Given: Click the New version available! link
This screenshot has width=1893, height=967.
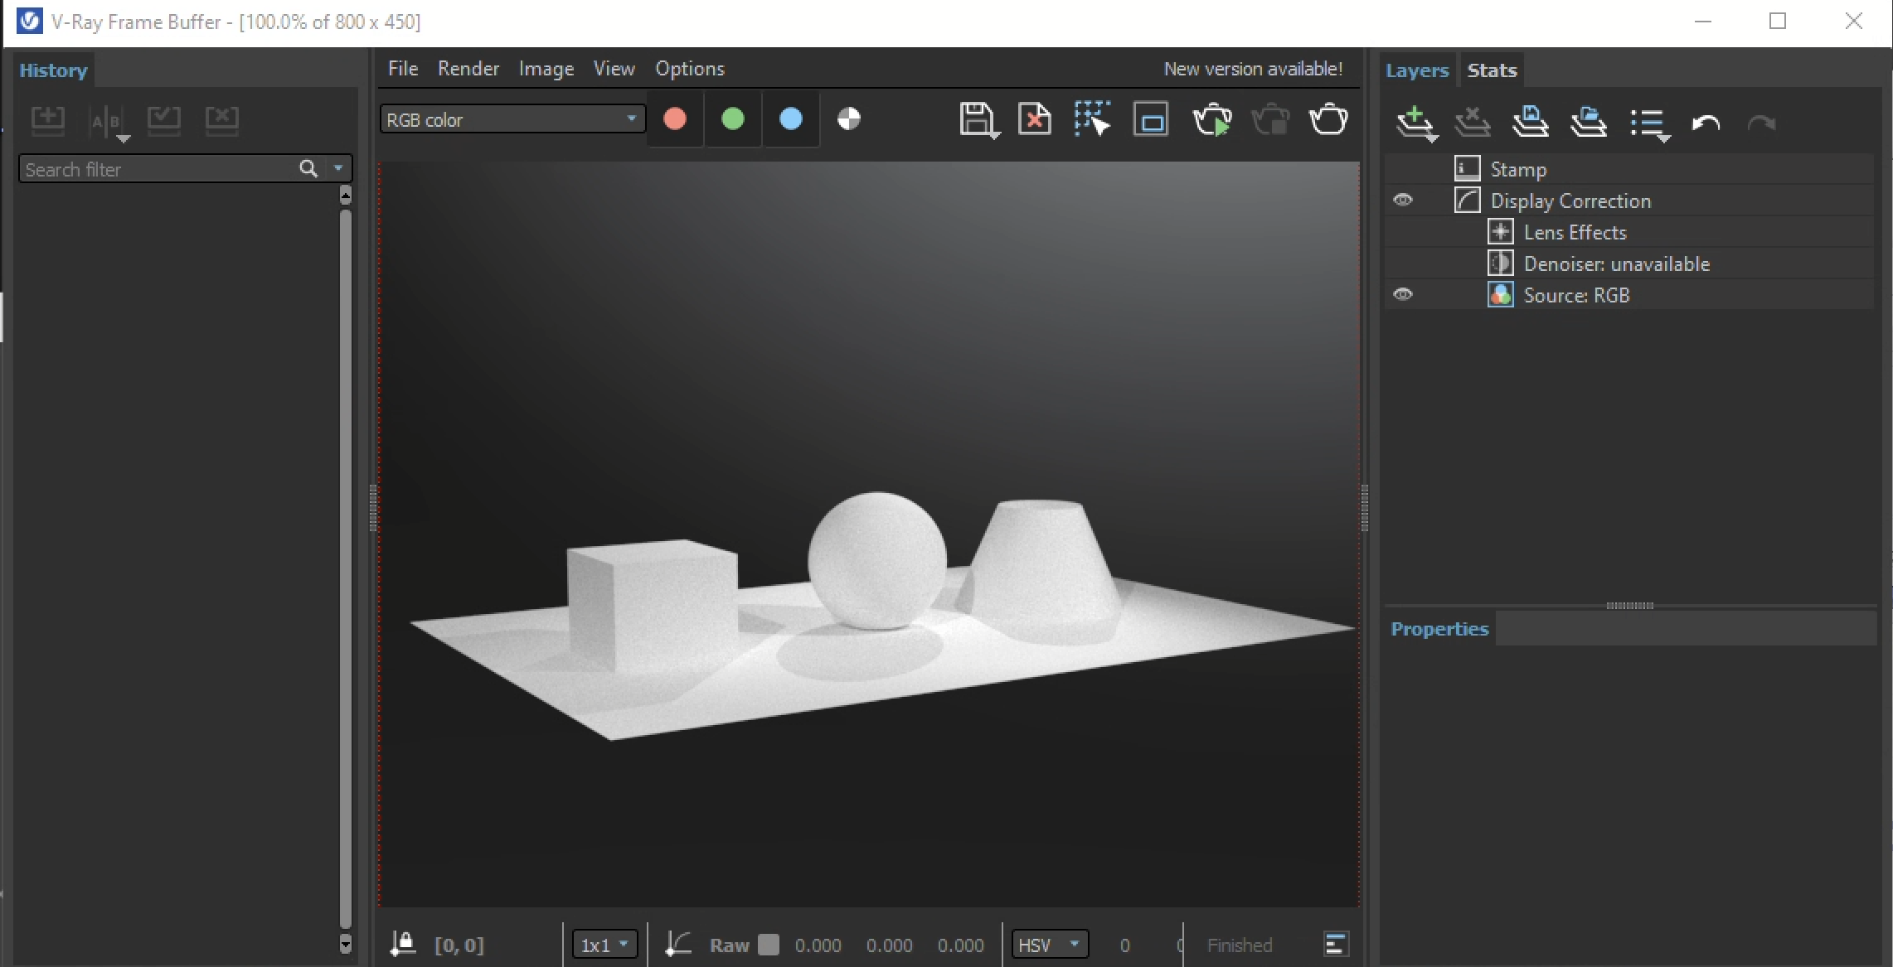Looking at the screenshot, I should click(x=1252, y=69).
